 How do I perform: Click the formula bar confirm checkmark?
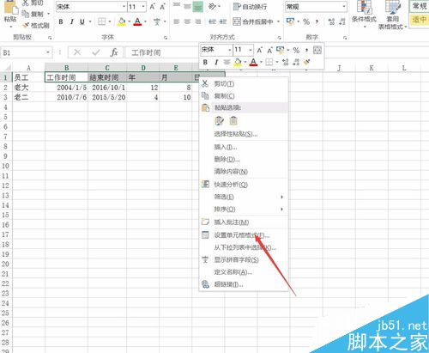click(96, 52)
